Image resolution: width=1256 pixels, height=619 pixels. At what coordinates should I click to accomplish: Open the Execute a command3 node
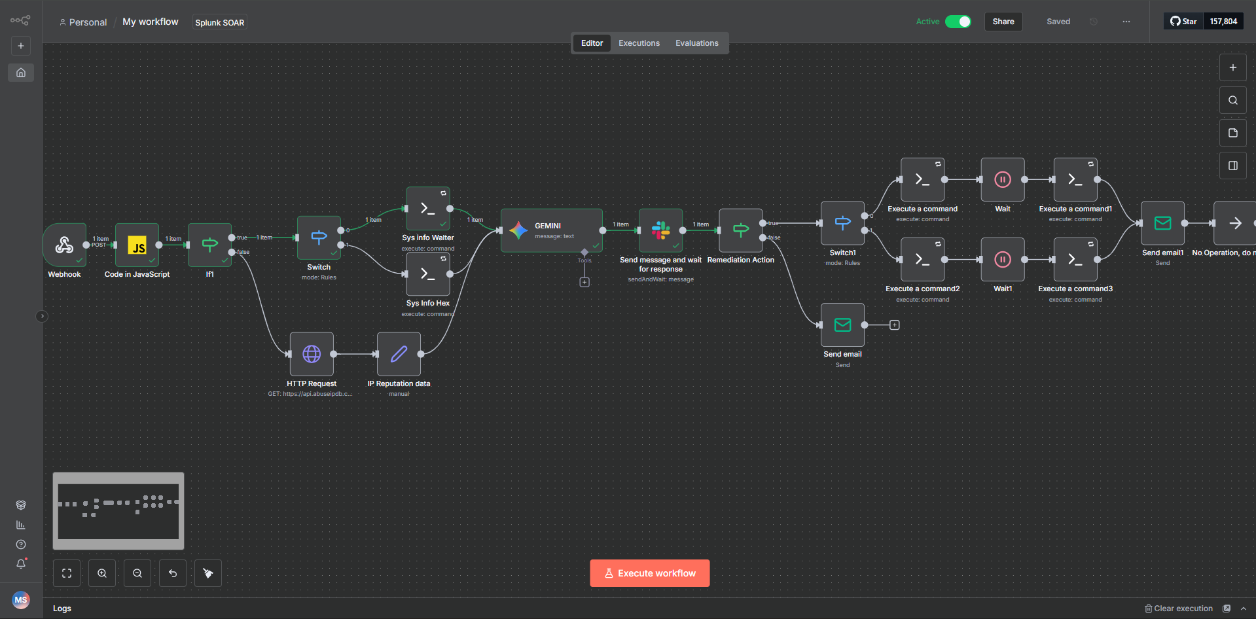click(x=1075, y=260)
